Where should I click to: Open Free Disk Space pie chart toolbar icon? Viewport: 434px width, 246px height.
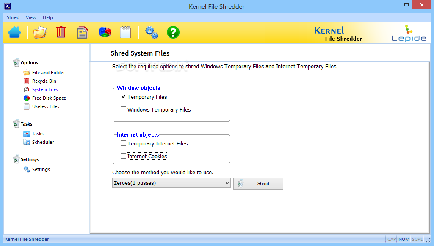coord(105,32)
